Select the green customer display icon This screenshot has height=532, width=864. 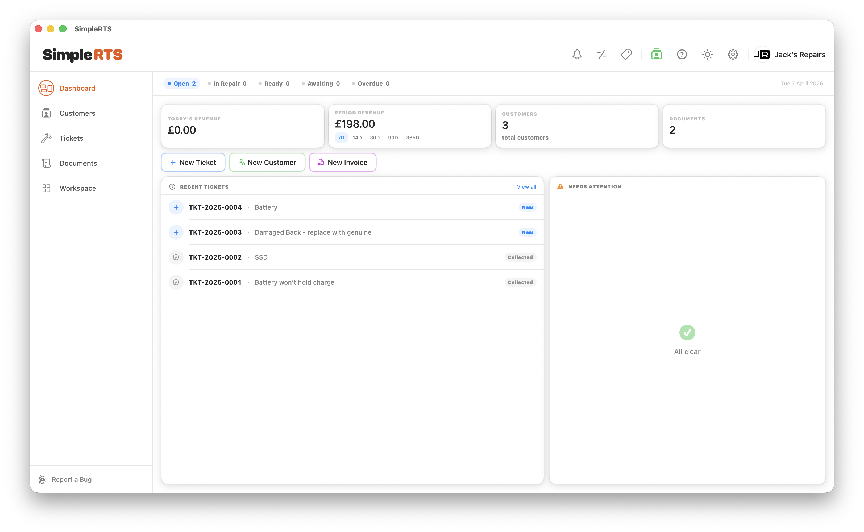657,55
